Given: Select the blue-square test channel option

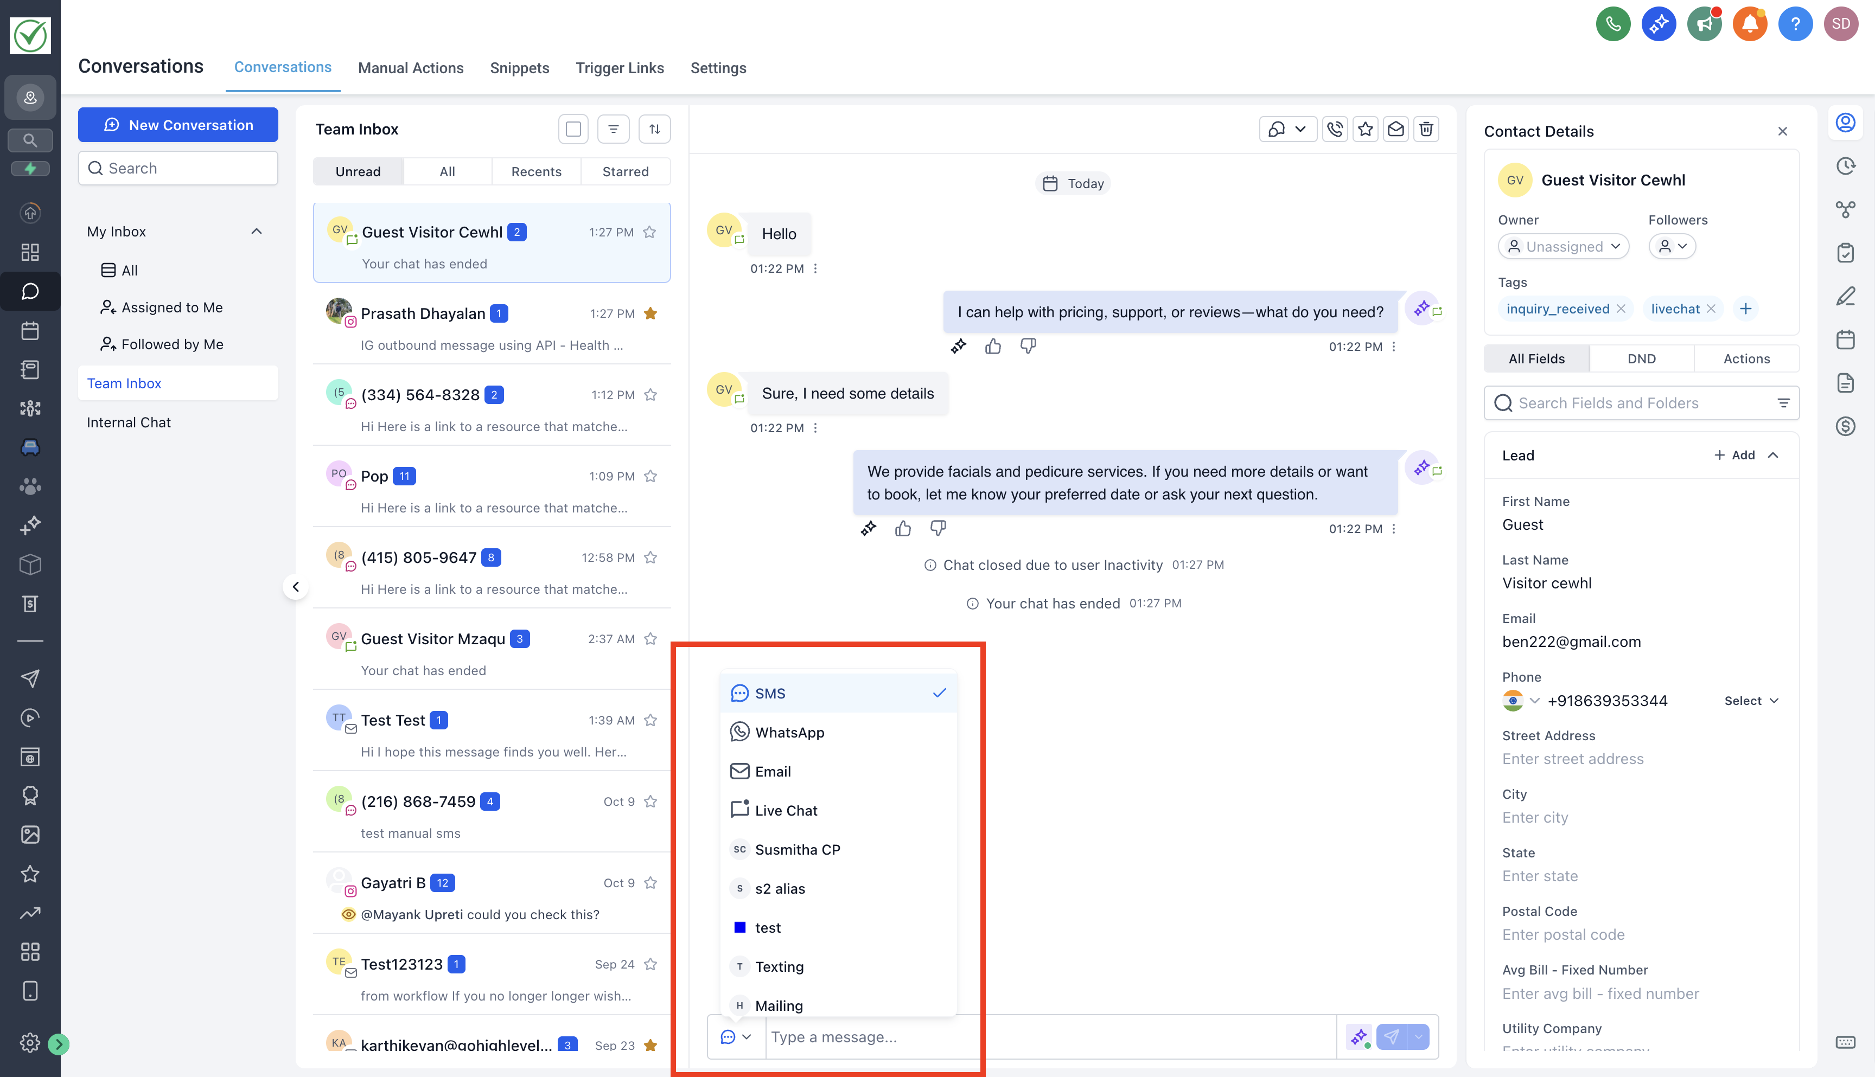Looking at the screenshot, I should coord(767,927).
